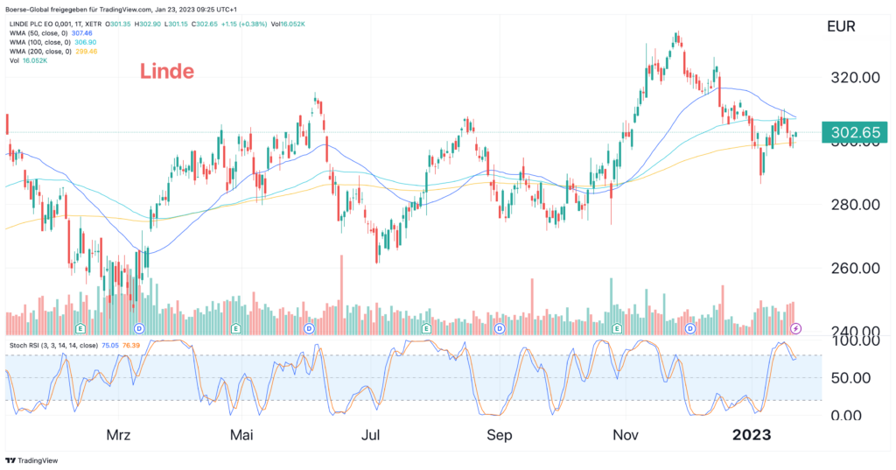Viewport: 896px width, 470px height.
Task: Click the WMA 50 value 307.46
Action: (x=81, y=33)
